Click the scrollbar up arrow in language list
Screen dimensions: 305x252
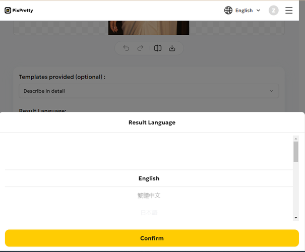[x=296, y=139]
